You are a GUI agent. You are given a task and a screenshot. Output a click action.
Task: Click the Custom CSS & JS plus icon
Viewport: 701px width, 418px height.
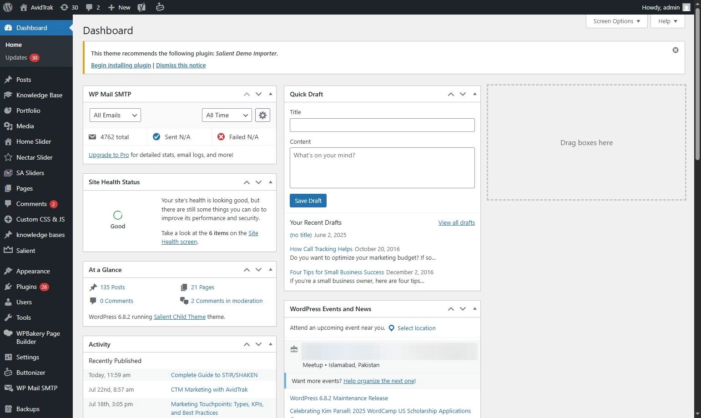(8, 219)
